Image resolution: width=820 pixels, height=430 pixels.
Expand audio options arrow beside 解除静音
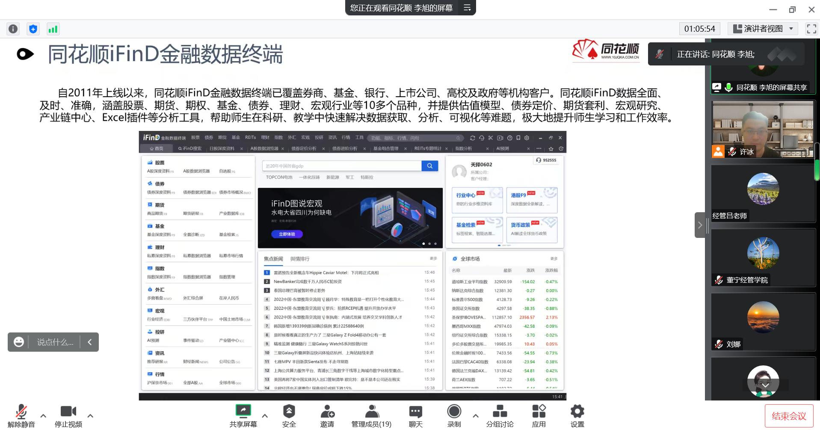(x=43, y=415)
